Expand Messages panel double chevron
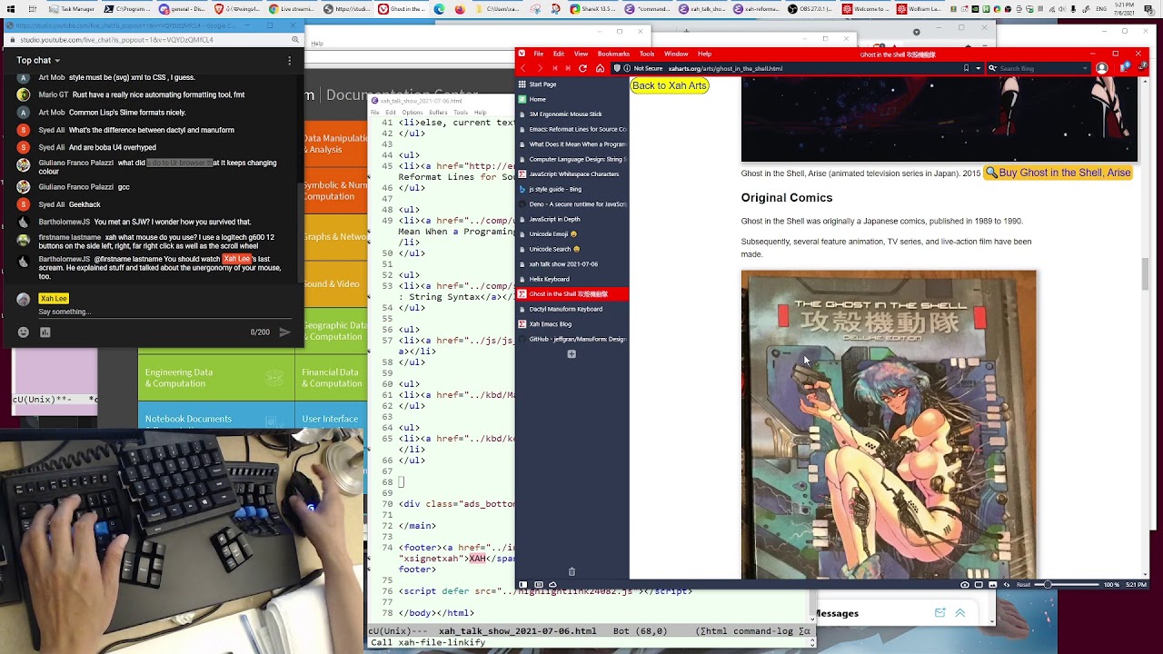 tap(959, 613)
